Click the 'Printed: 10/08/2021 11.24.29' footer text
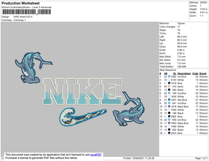The image size is (209, 161). point(139,158)
